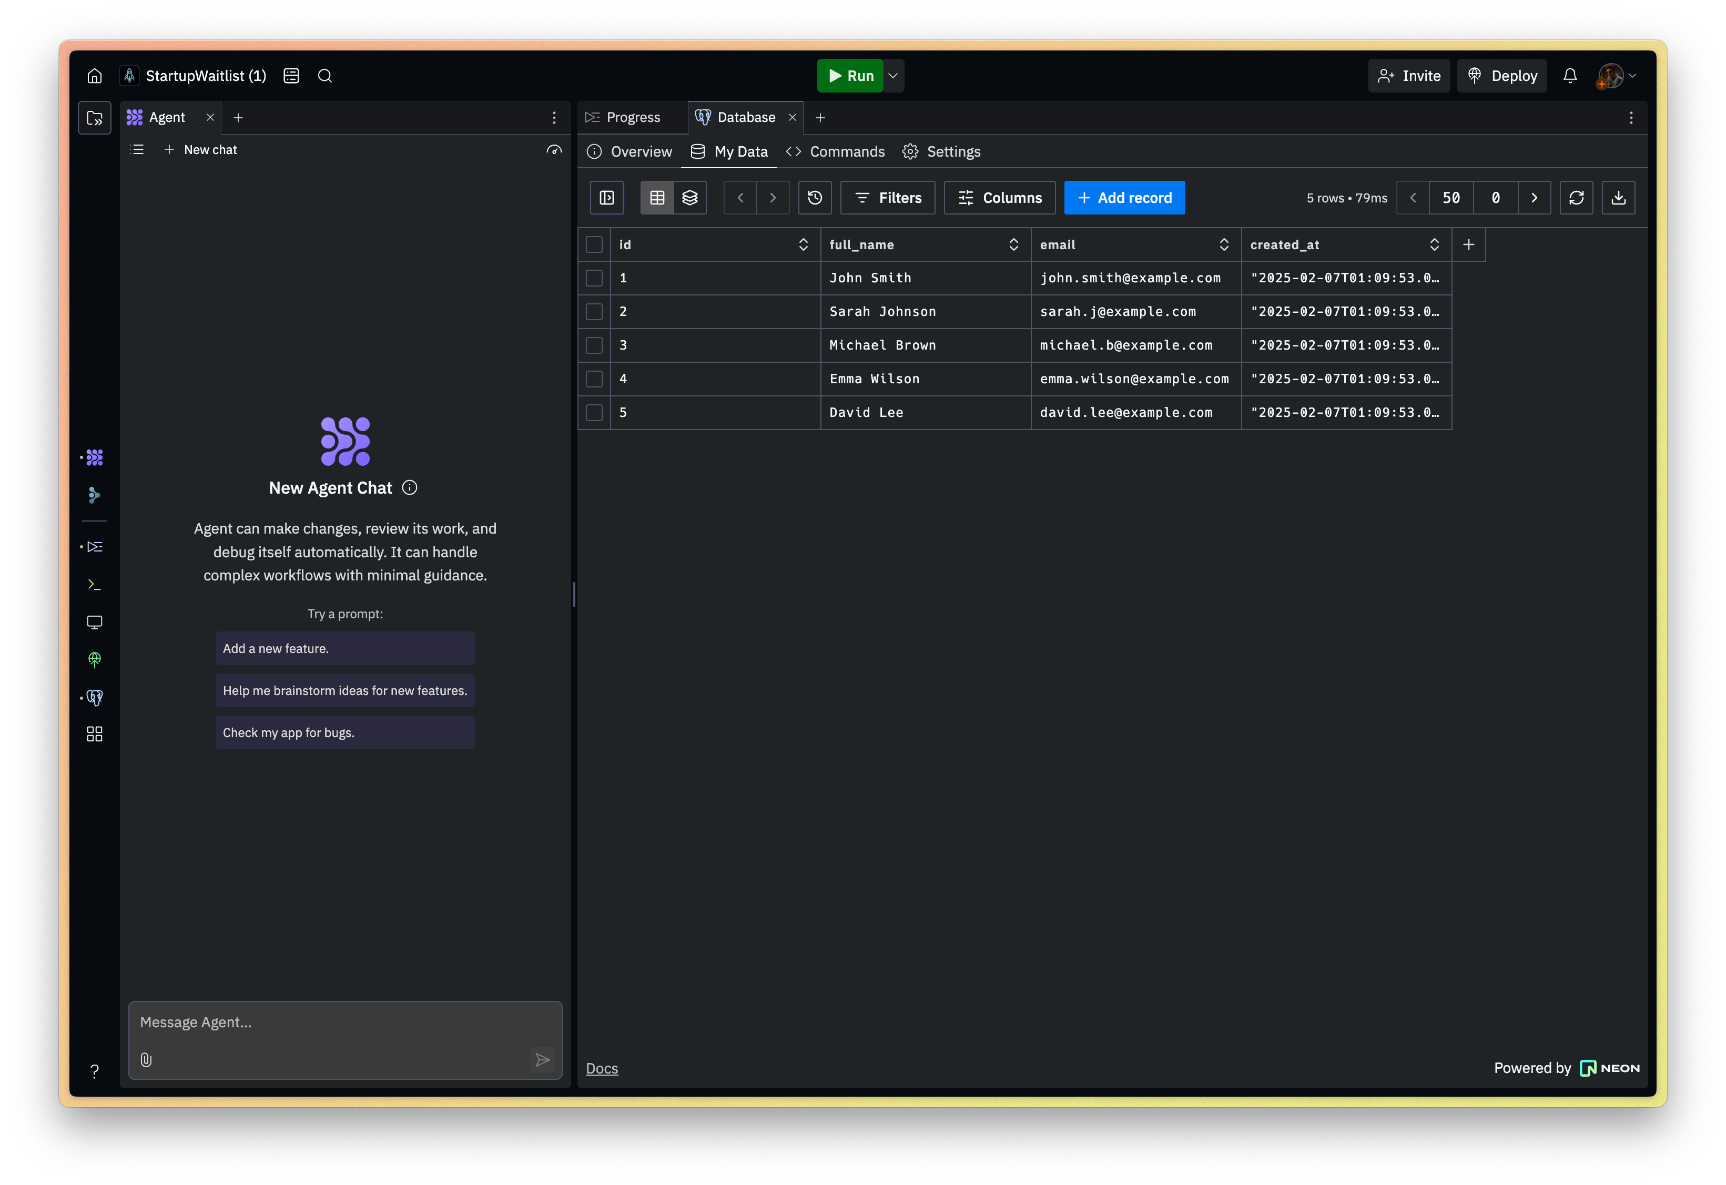Switch to the Overview tab
The image size is (1726, 1185).
click(x=629, y=151)
